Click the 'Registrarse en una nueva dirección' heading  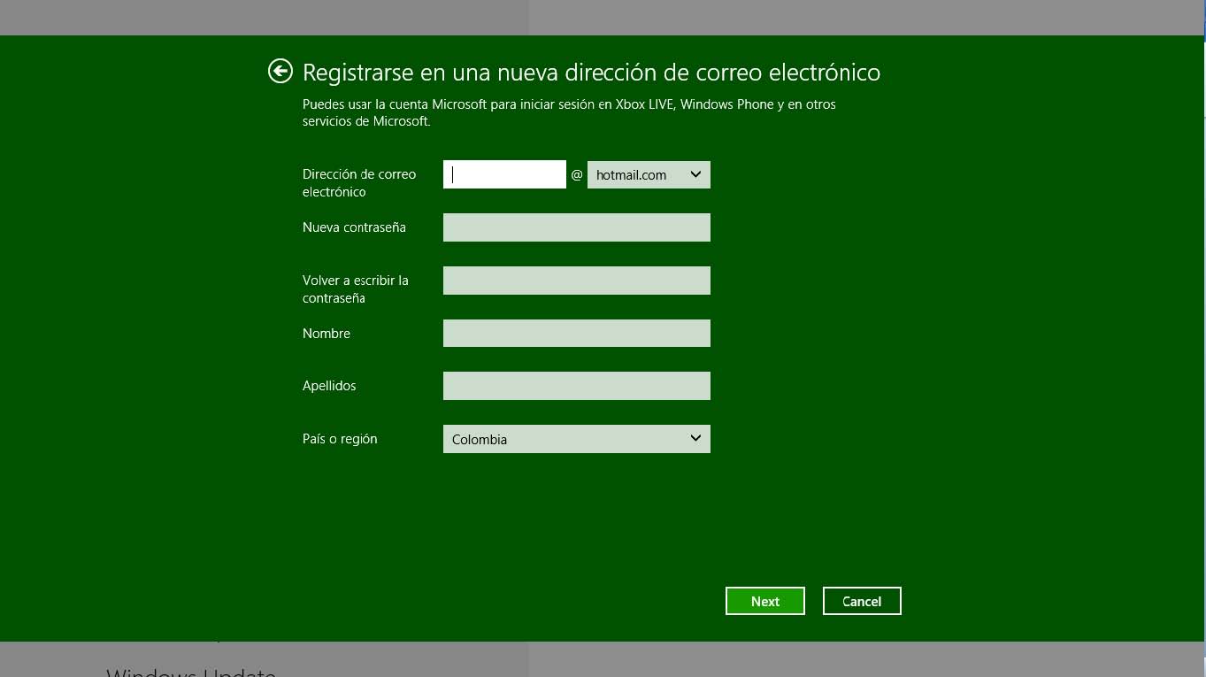click(x=591, y=72)
